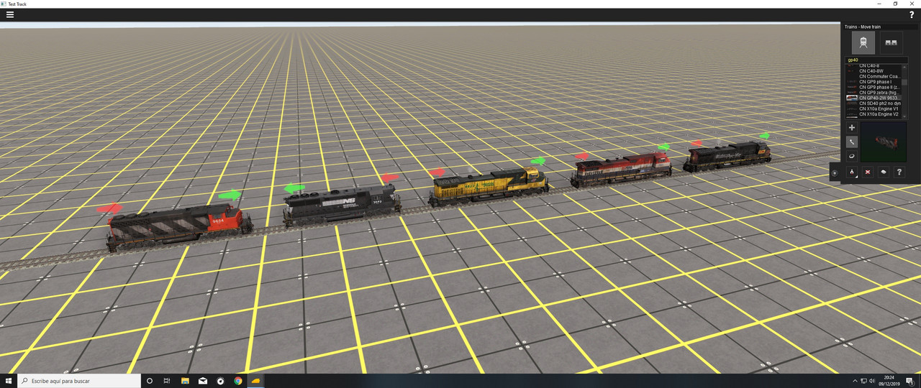Click the gp40 search filter field
Screen dimensions: 921x388
pyautogui.click(x=876, y=60)
